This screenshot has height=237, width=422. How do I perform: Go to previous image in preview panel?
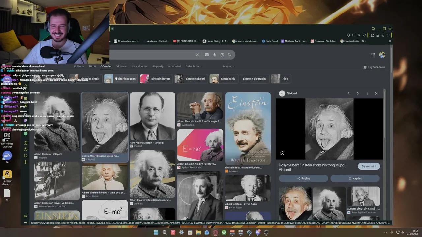(348, 93)
